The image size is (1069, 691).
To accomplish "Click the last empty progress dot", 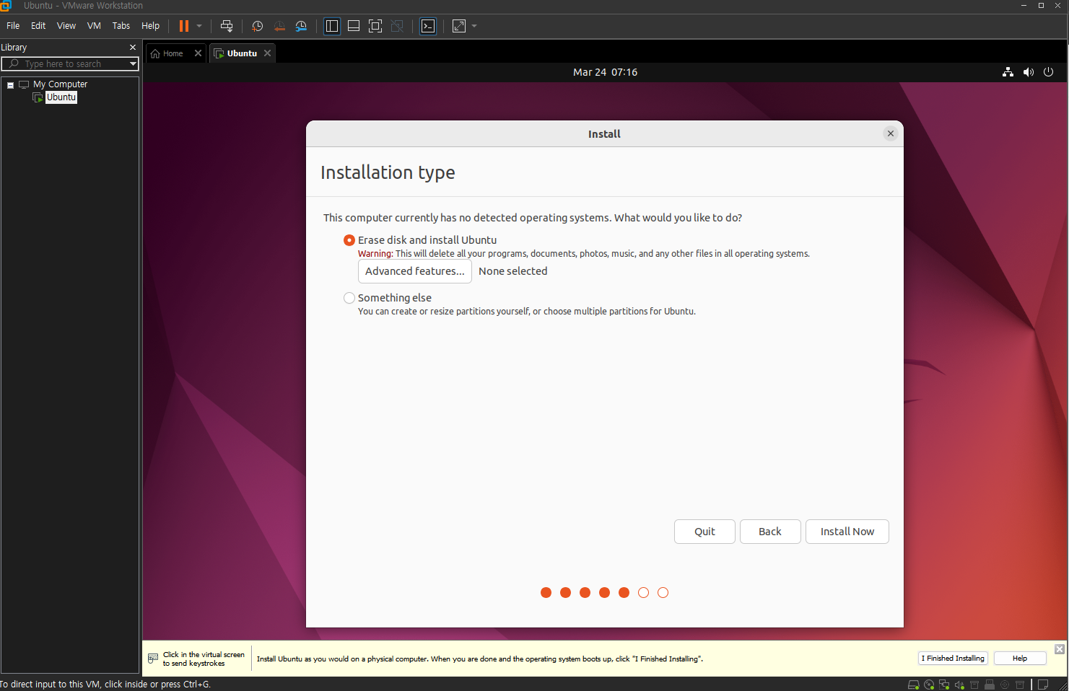I will point(663,593).
